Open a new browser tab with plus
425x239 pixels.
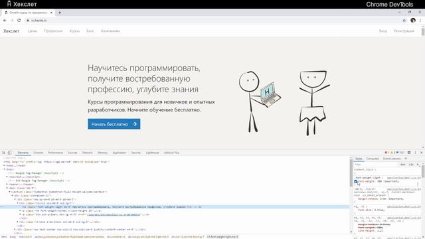click(60, 13)
